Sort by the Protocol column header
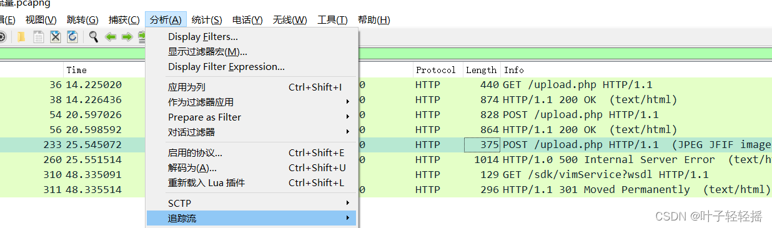 436,70
